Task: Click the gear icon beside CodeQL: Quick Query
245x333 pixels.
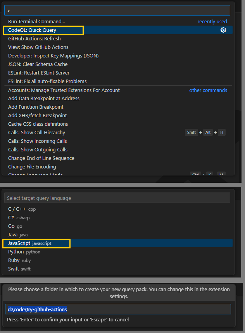Action: pos(223,30)
